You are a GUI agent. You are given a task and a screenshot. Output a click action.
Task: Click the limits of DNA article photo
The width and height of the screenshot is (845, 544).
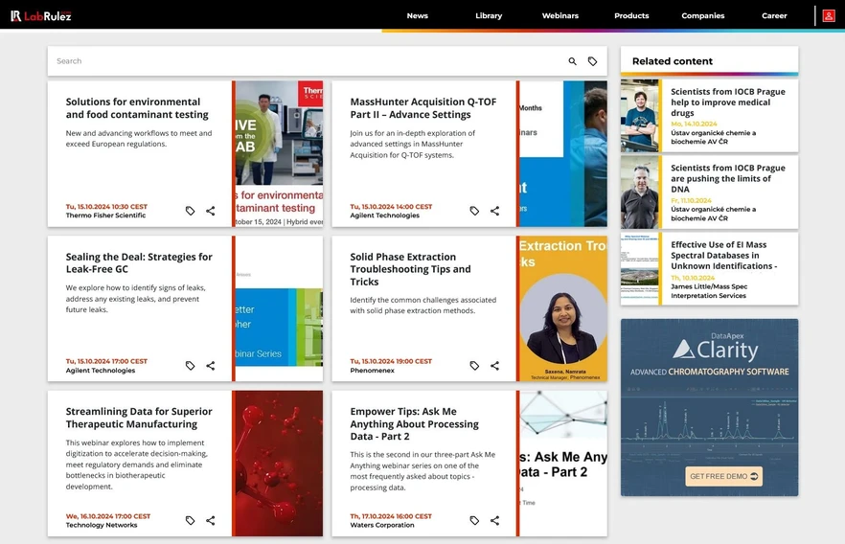click(x=640, y=192)
